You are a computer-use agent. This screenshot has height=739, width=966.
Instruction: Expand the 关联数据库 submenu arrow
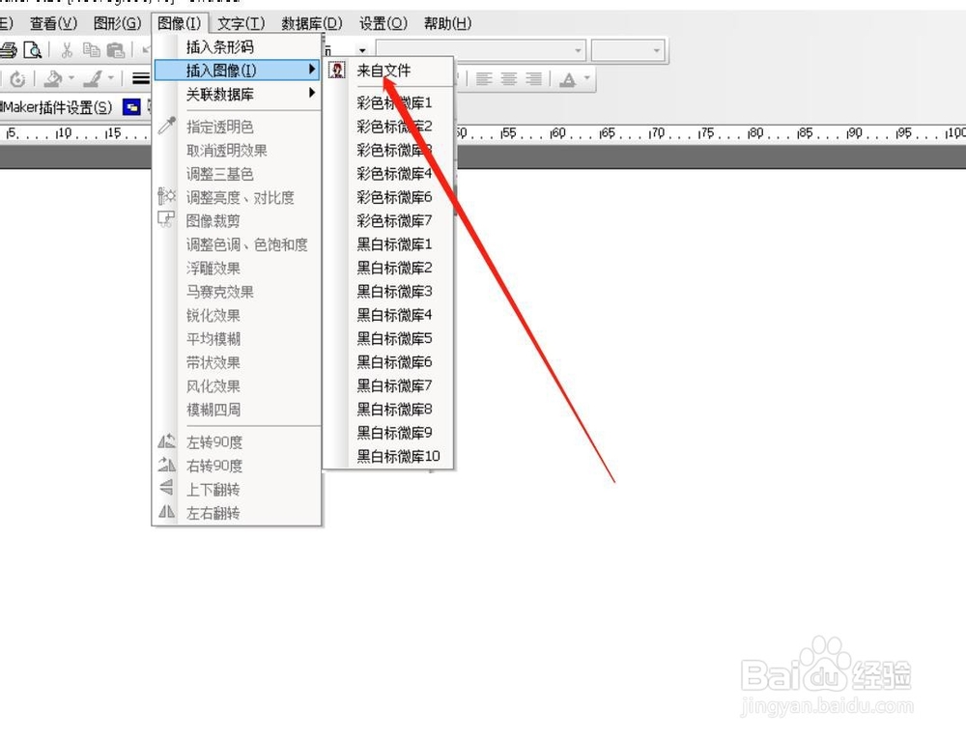pos(311,94)
